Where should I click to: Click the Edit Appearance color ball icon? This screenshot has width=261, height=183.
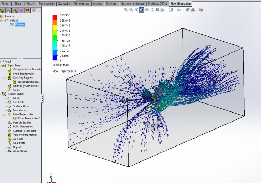click(188, 10)
